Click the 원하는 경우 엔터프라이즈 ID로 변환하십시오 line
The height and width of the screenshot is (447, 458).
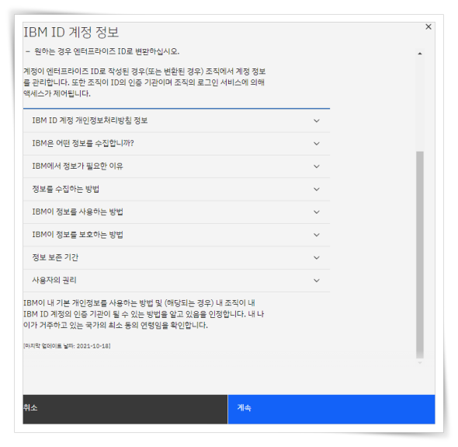102,51
